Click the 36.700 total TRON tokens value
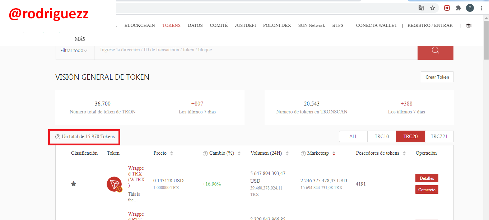 (103, 104)
